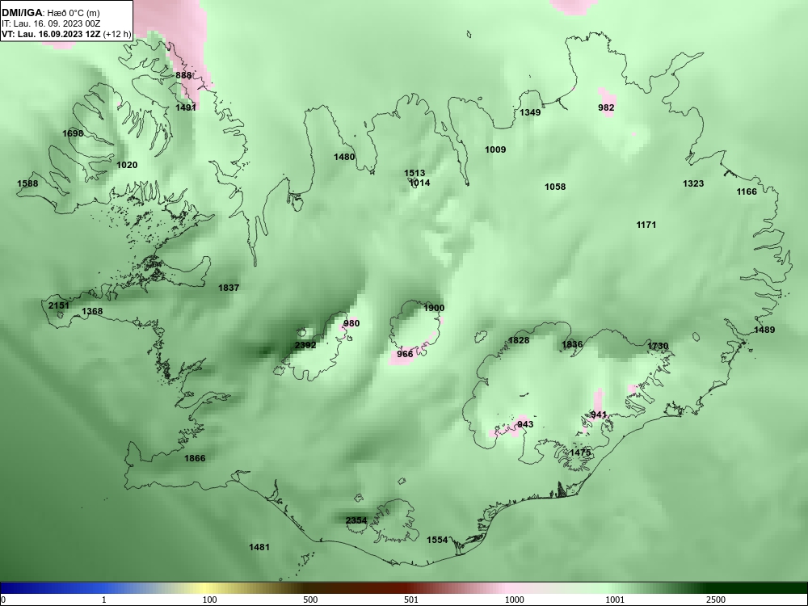Click the map value 2354
This screenshot has width=808, height=606.
point(356,520)
